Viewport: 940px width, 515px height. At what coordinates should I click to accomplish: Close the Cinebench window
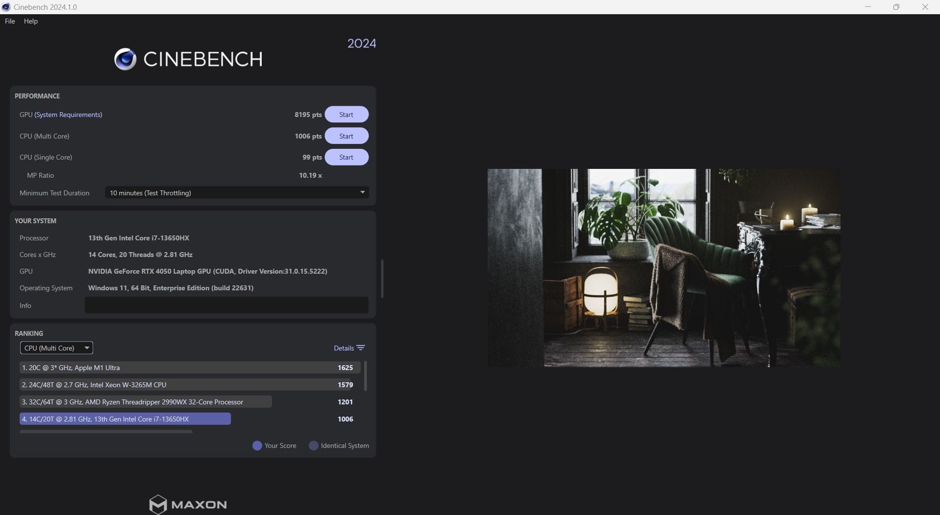pos(925,7)
